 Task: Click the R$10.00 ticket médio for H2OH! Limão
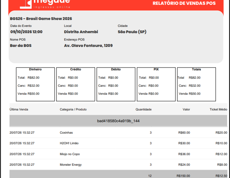(x=221, y=143)
